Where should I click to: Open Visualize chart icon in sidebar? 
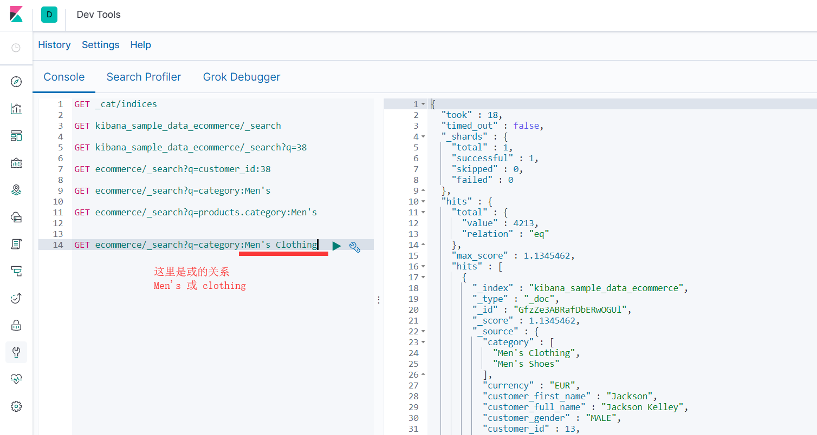pos(16,109)
